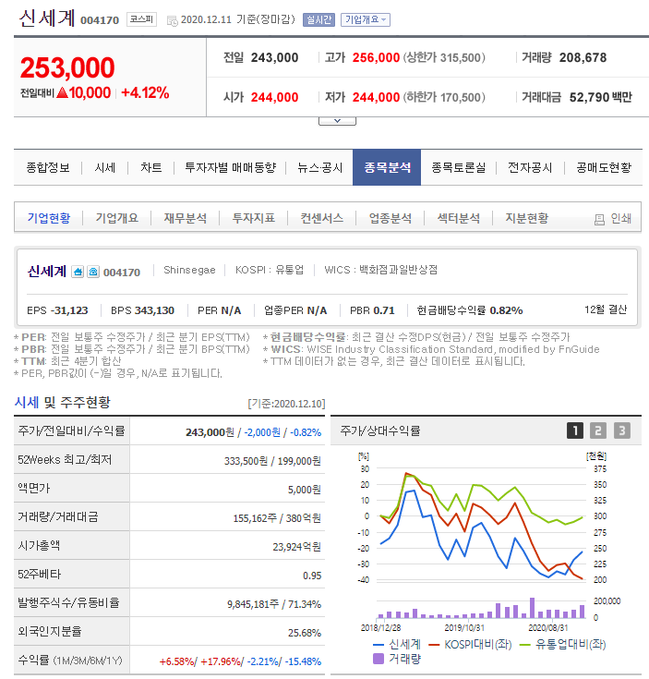Switch to the 차트 tab
Image resolution: width=649 pixels, height=679 pixels.
coord(151,167)
